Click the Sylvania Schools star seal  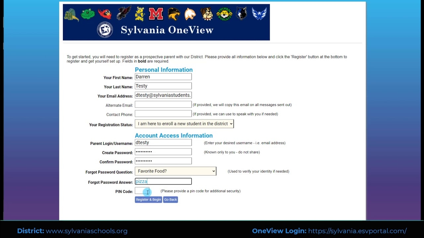click(105, 30)
